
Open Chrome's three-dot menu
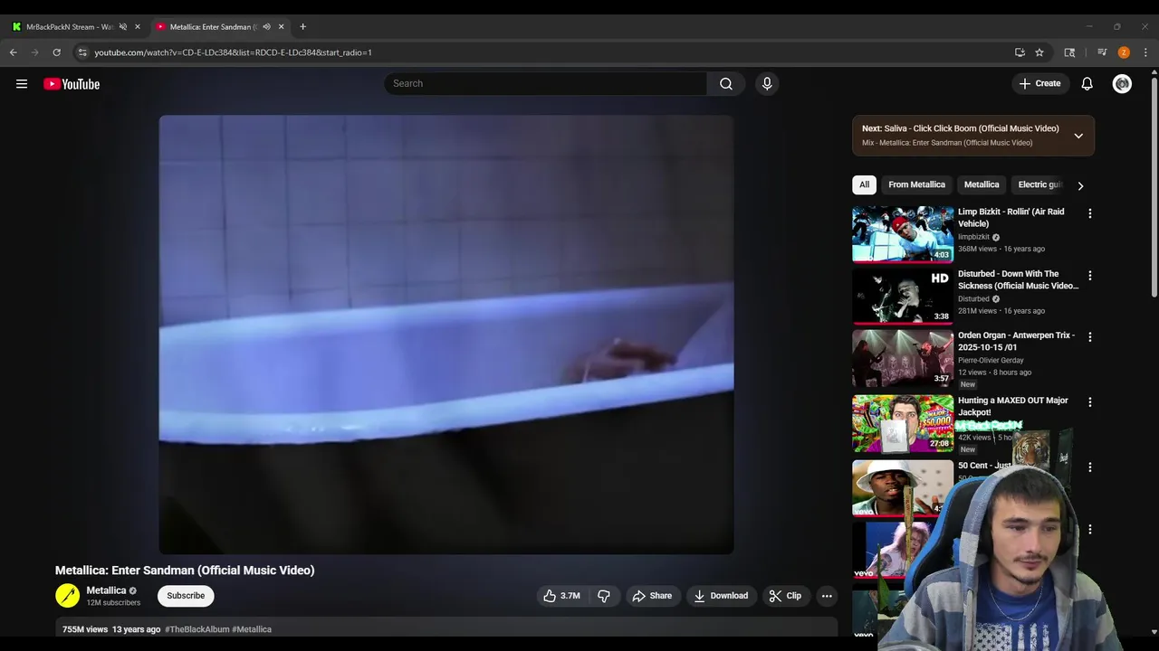[1145, 52]
